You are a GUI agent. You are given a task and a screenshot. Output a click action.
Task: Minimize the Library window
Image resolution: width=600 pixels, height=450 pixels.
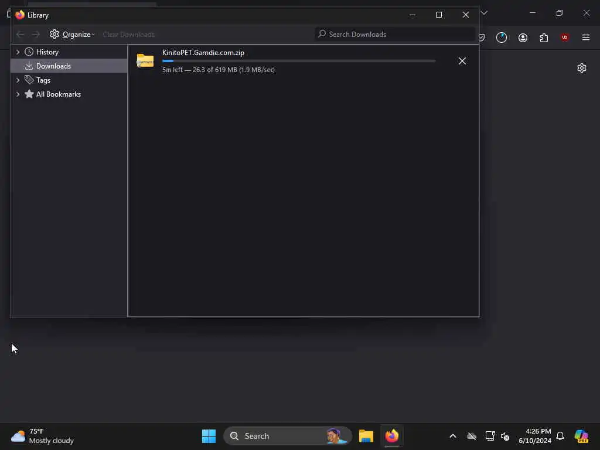(x=412, y=15)
